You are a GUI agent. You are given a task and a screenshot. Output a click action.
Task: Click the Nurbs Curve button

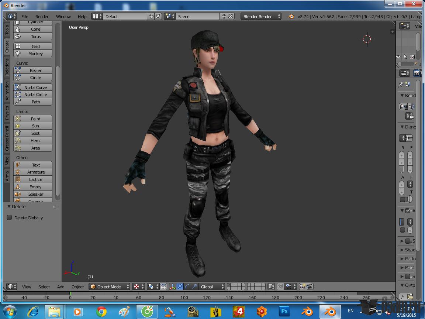coord(33,88)
